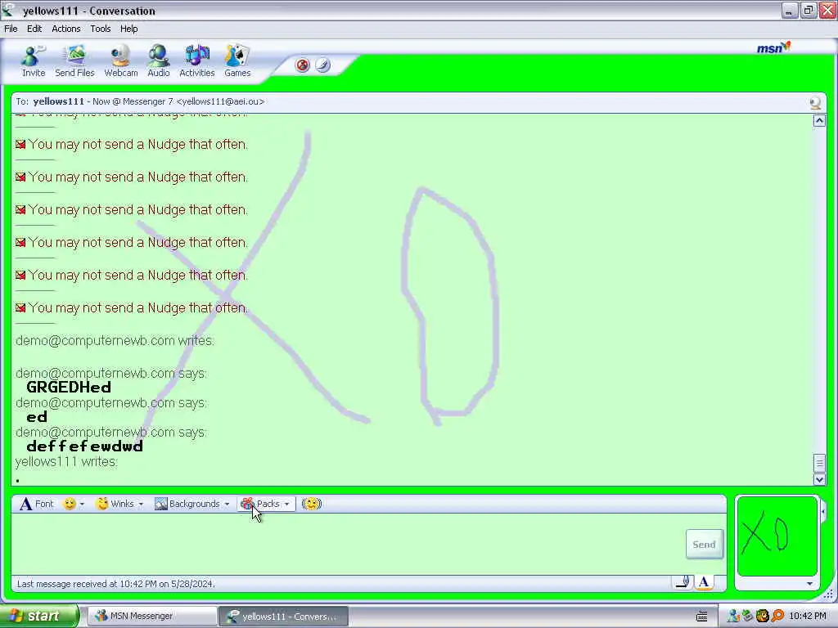The width and height of the screenshot is (838, 628).
Task: Click the 'yellows111 writes:' line
Action: 67,461
